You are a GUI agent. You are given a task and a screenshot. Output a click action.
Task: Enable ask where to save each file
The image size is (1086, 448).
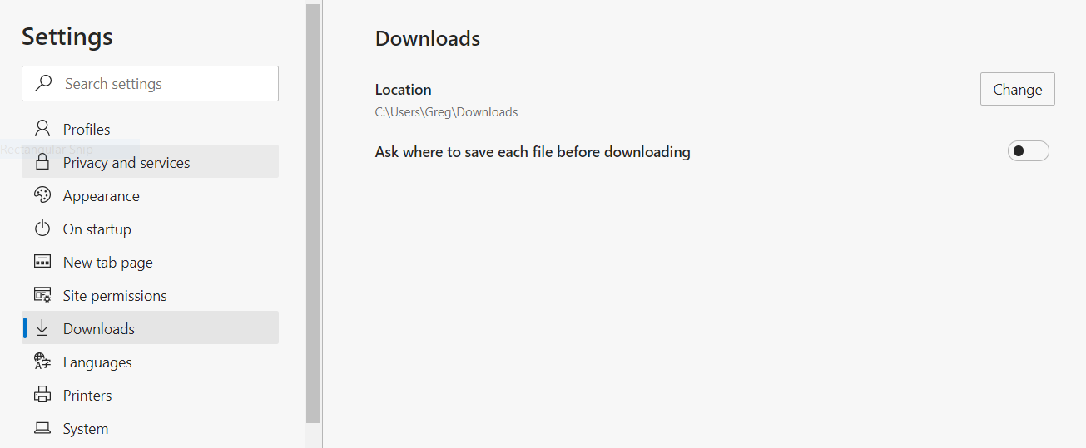[x=1028, y=151]
